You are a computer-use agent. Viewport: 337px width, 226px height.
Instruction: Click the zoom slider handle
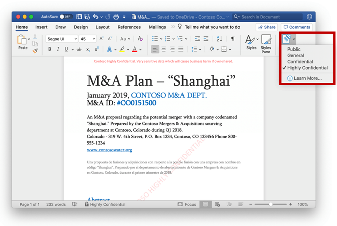(271, 204)
